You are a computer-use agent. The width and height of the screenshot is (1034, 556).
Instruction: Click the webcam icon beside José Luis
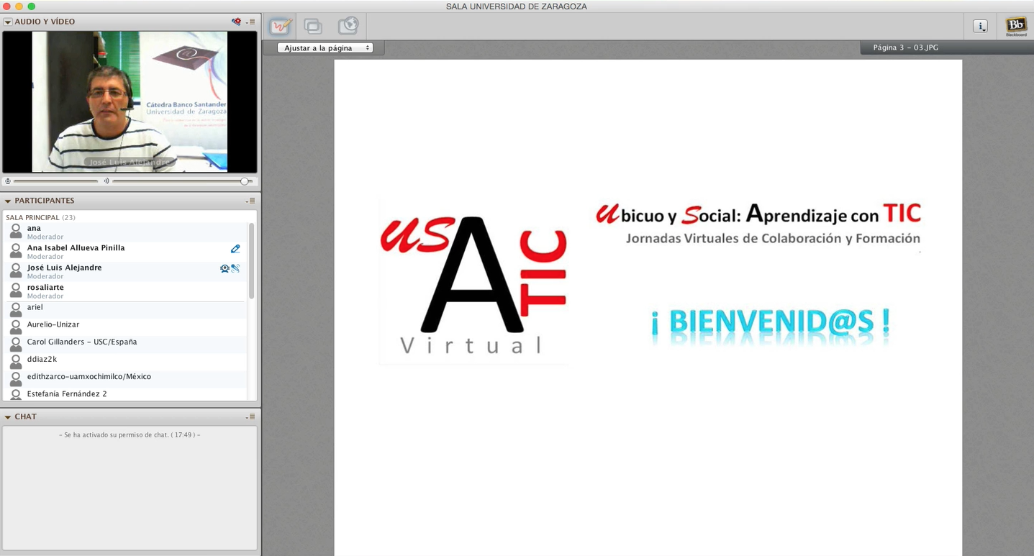pos(225,268)
